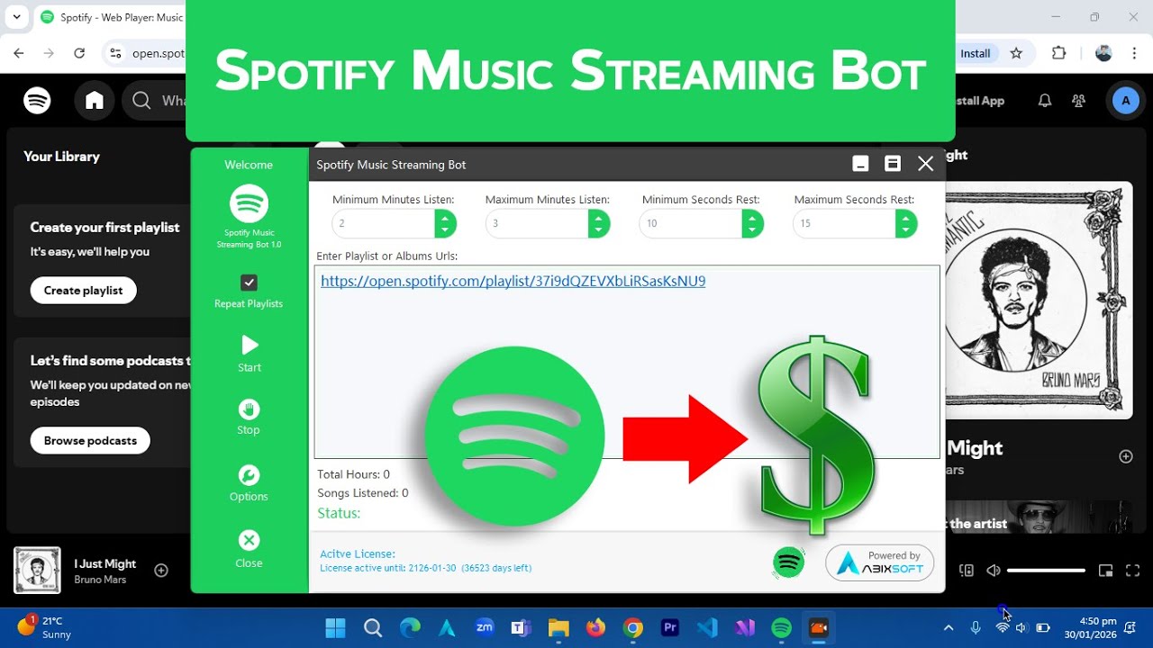1153x648 pixels.
Task: Open weather widget showing 21°C Sunny
Action: (45, 627)
